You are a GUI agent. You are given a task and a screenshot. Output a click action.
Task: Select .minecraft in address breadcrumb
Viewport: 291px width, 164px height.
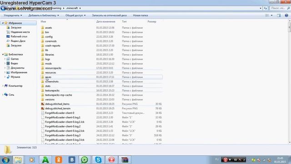72,8
